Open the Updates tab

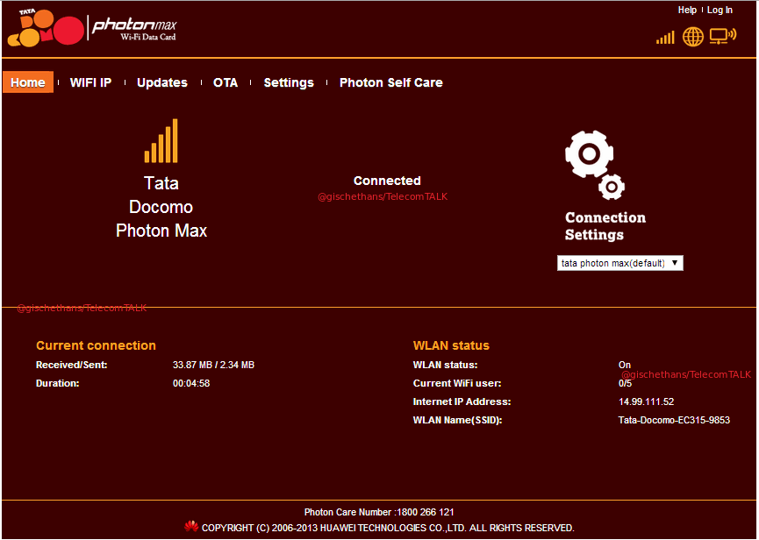coord(162,82)
